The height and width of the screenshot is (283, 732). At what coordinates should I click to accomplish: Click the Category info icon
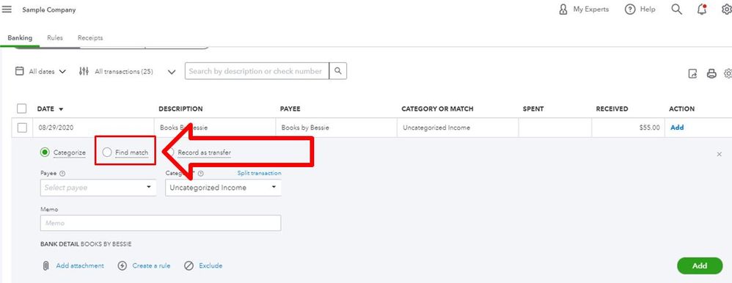point(201,173)
